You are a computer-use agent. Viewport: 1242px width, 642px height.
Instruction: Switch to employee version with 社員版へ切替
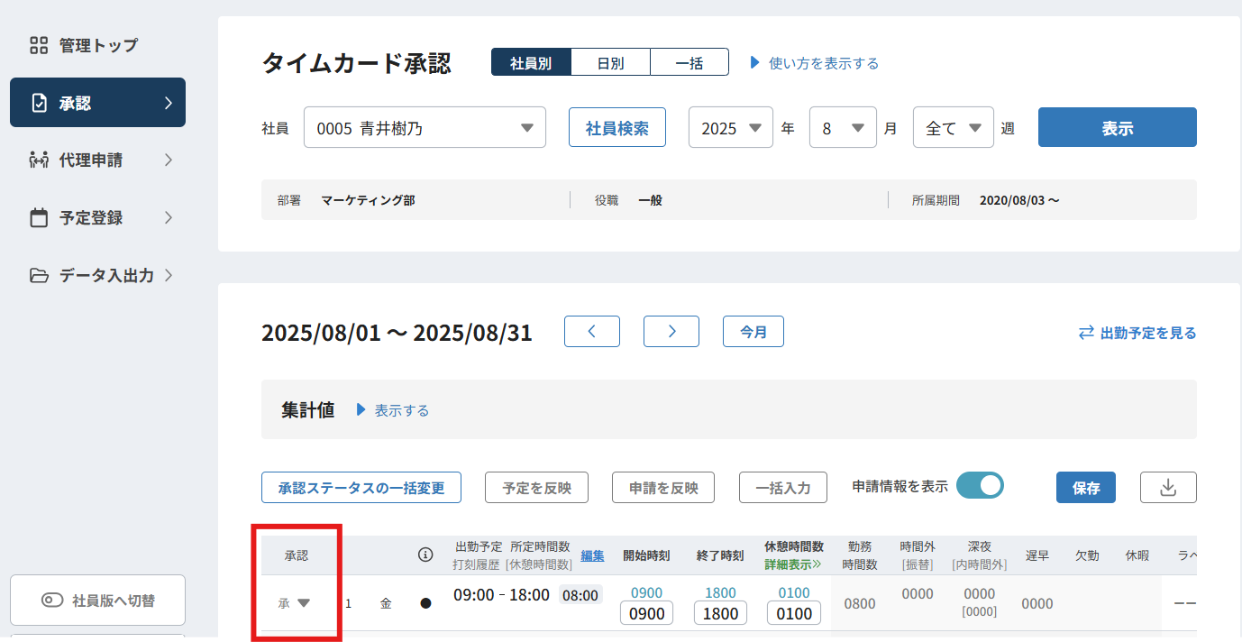point(97,601)
